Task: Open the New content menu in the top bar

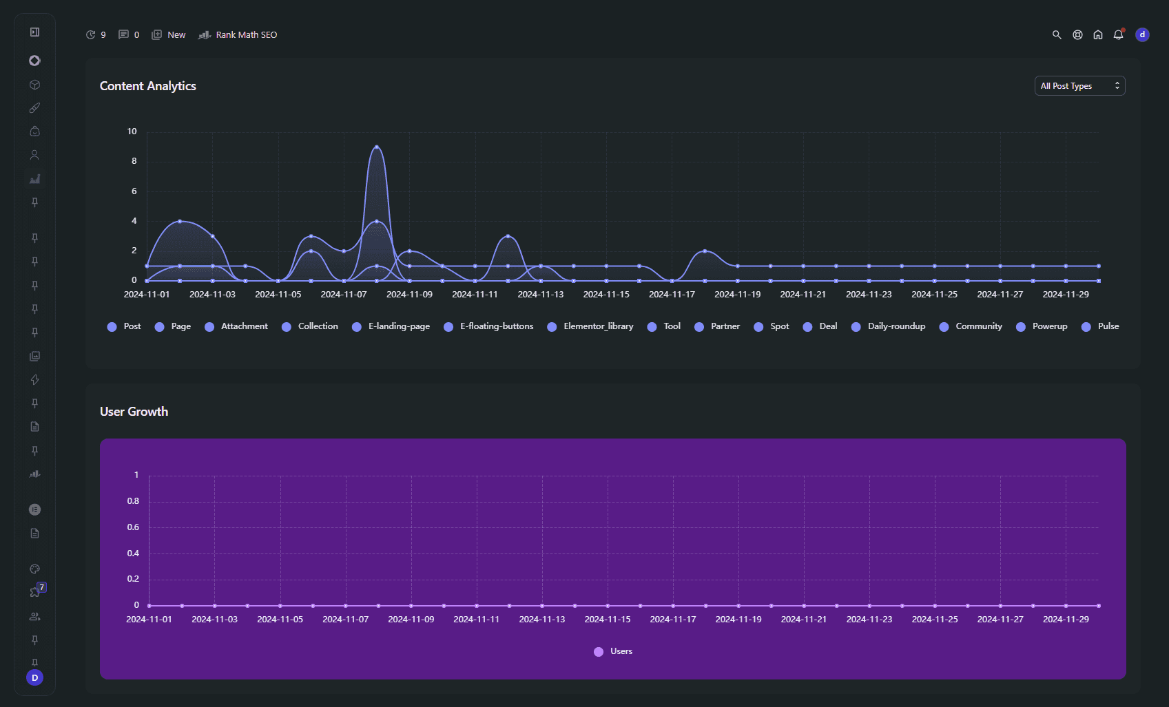Action: pyautogui.click(x=169, y=34)
